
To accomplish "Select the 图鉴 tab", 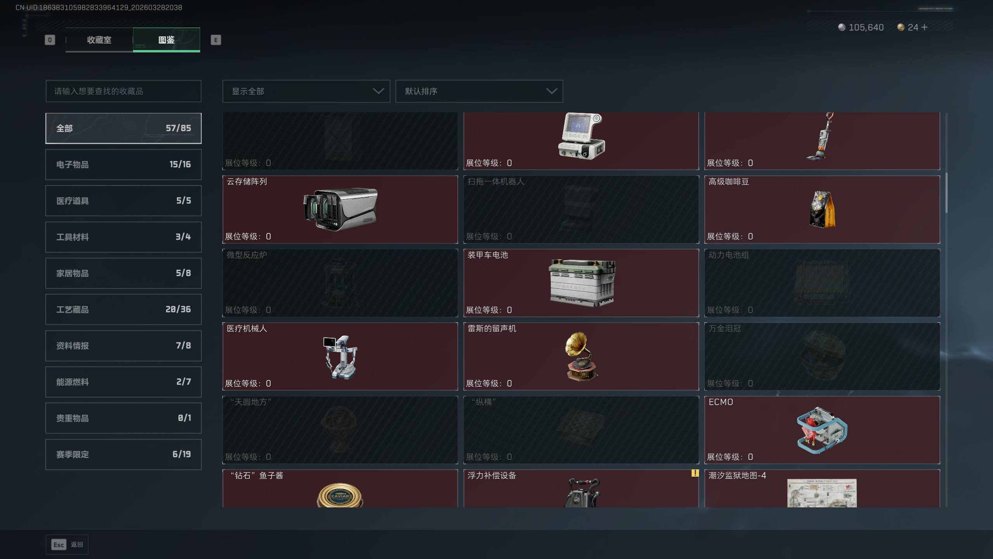I will click(x=166, y=40).
